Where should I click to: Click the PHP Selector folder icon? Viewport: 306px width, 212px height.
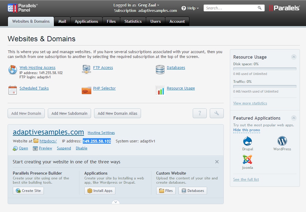pos(86,90)
